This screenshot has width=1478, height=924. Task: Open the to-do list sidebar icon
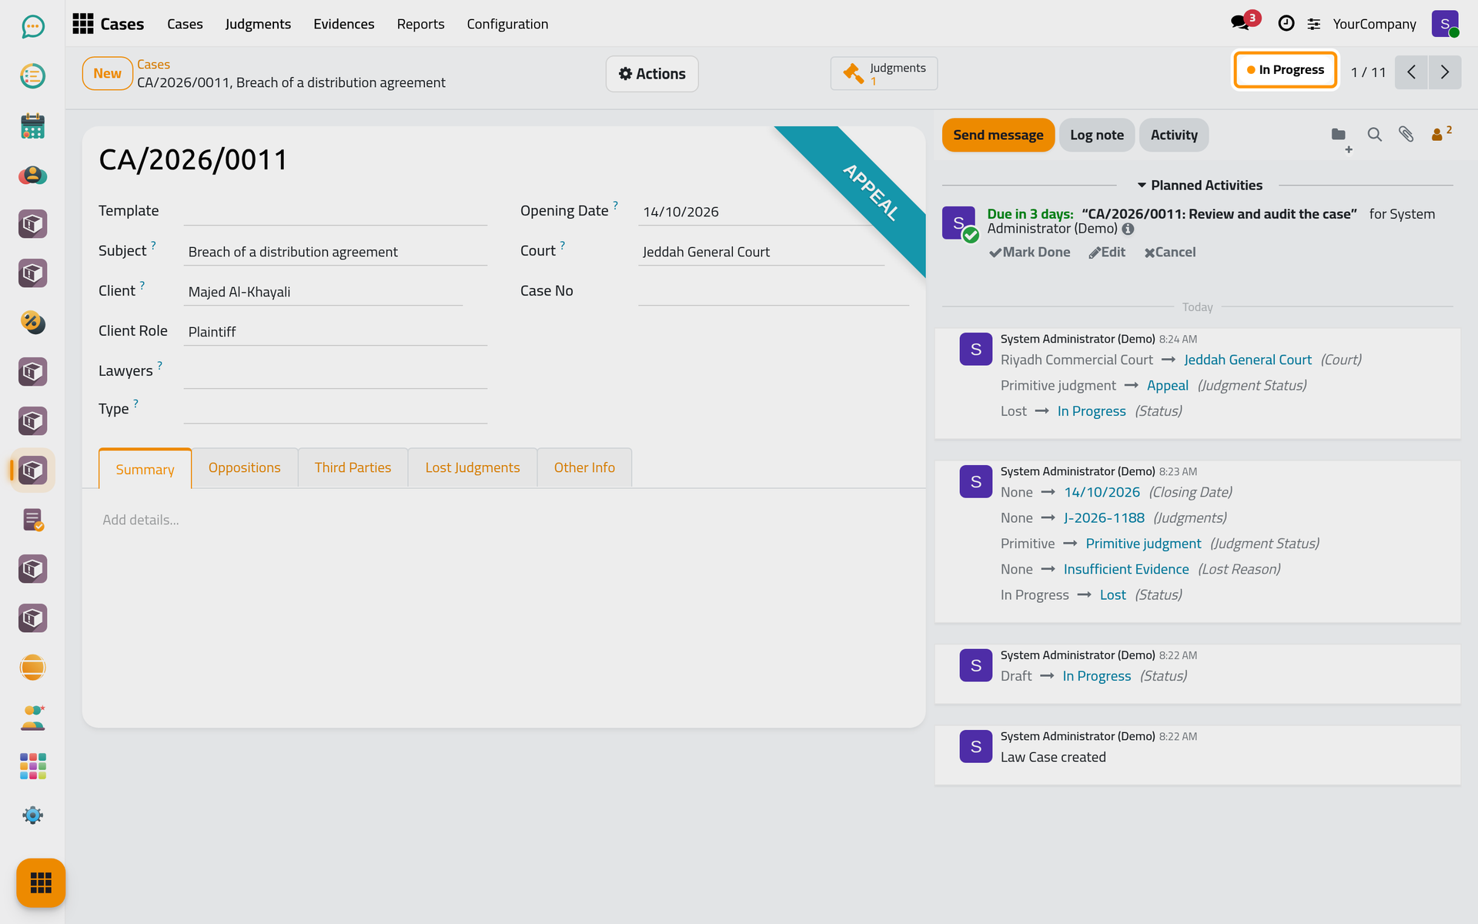32,76
